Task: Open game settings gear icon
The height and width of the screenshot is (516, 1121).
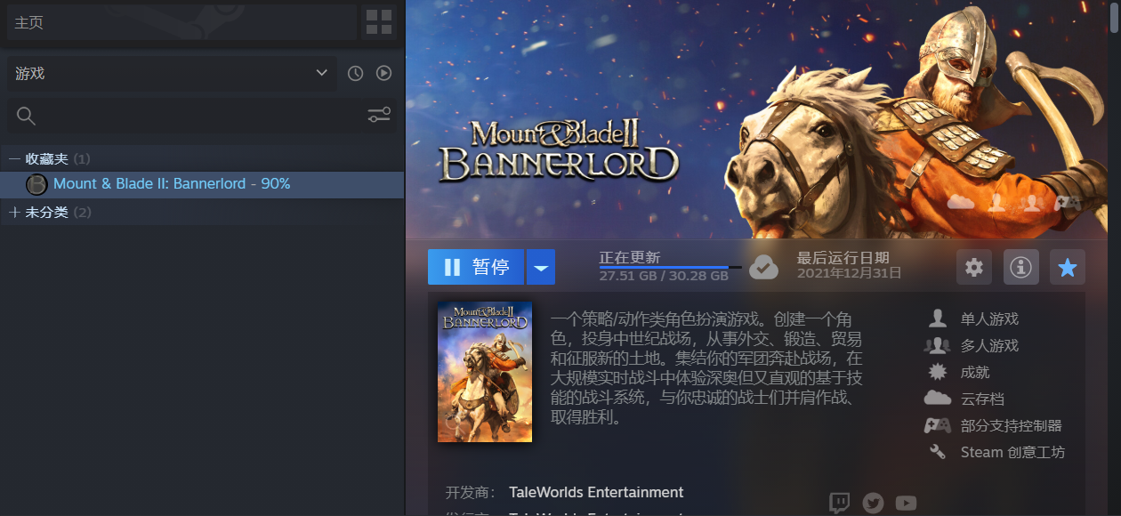Action: [x=974, y=267]
